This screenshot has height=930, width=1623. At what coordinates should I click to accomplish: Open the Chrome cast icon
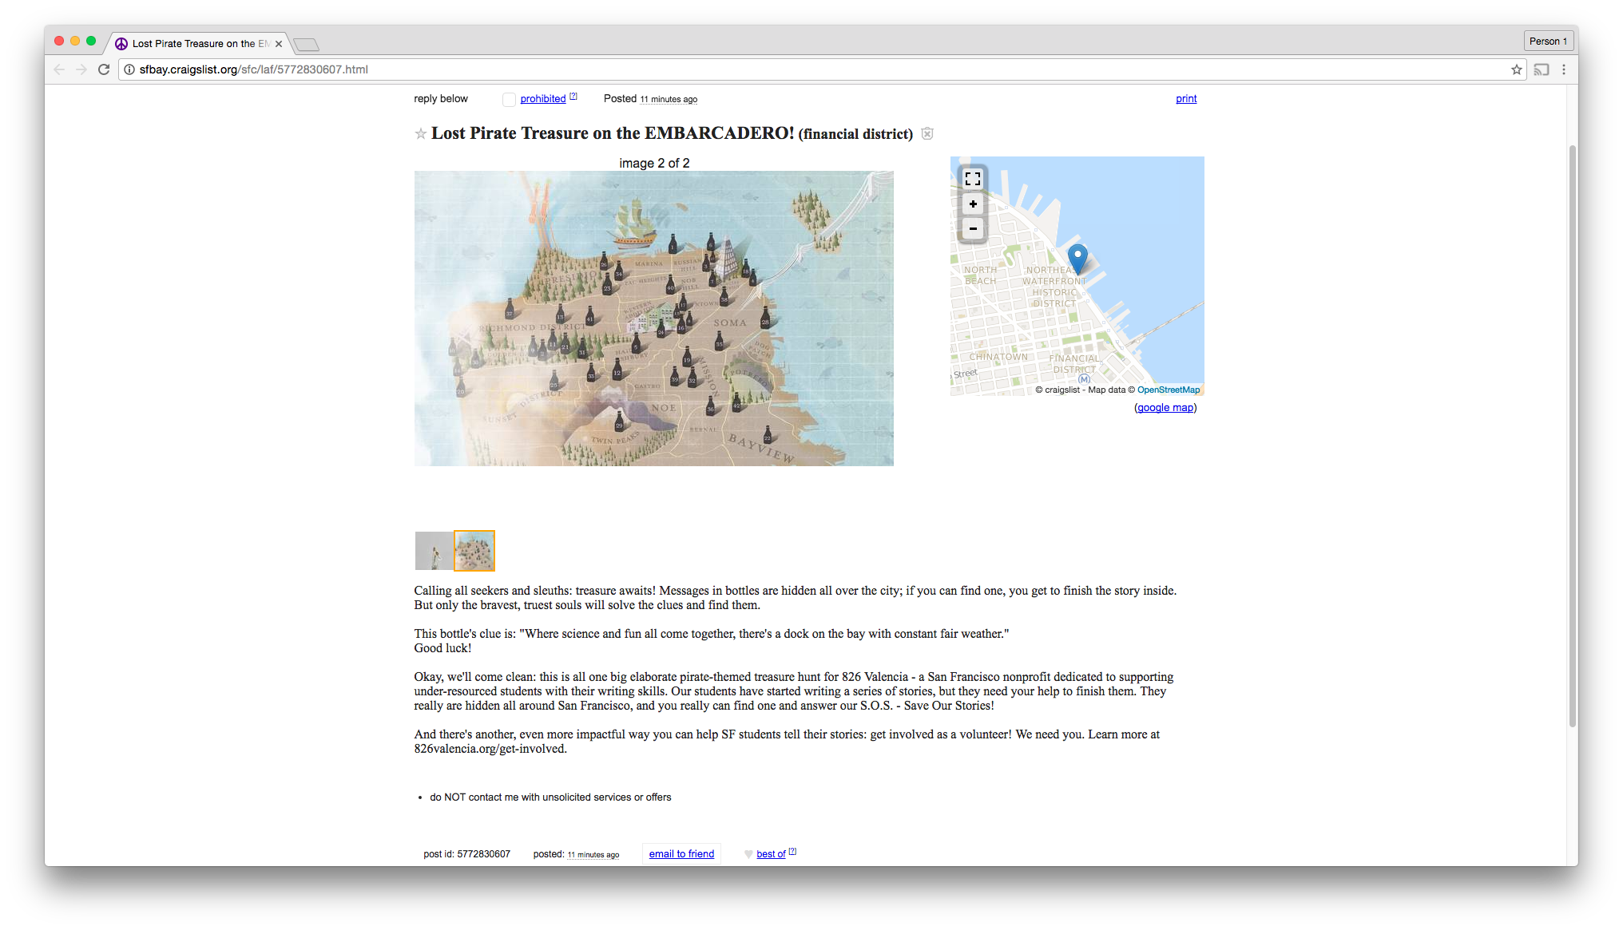click(x=1542, y=69)
